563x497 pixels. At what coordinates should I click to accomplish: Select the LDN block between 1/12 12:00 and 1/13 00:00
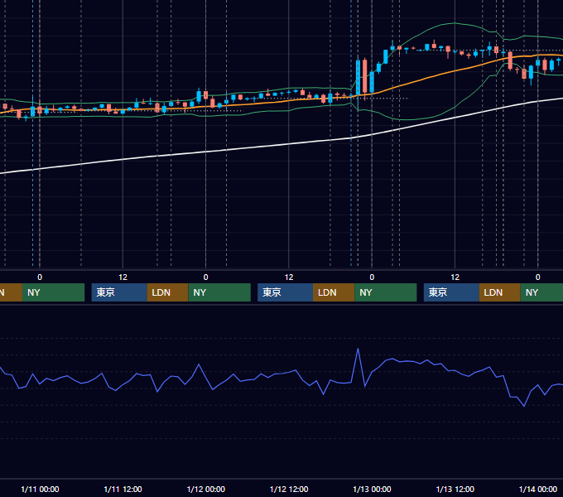pos(334,292)
